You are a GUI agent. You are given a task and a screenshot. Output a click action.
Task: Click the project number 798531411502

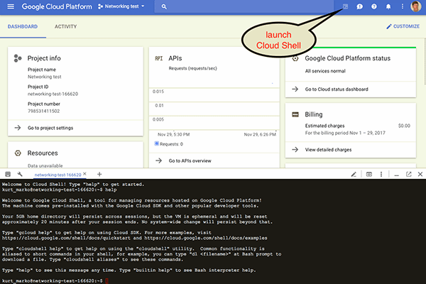[44, 111]
